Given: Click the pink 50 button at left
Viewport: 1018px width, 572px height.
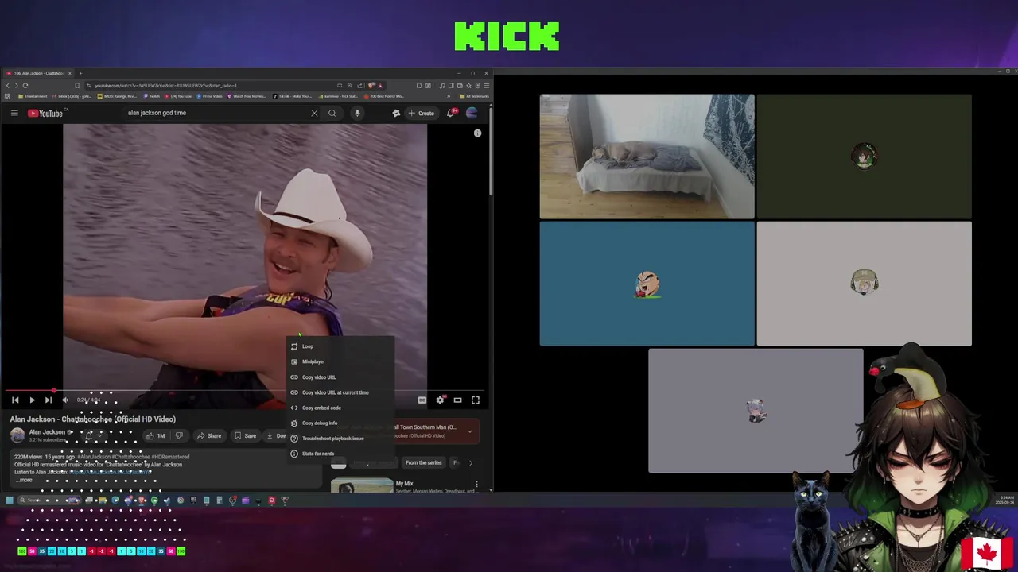Looking at the screenshot, I should (x=32, y=551).
